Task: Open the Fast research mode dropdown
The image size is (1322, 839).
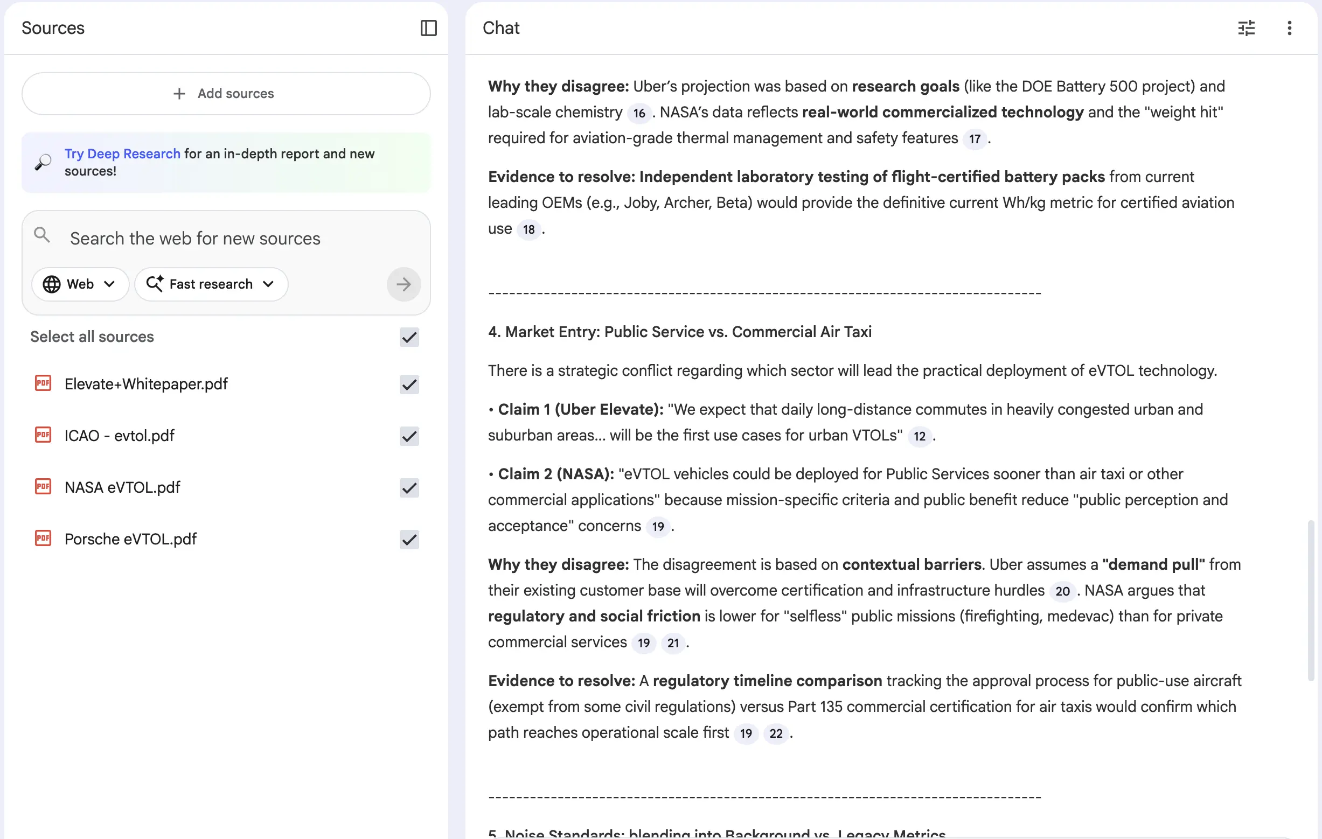Action: pyautogui.click(x=211, y=284)
